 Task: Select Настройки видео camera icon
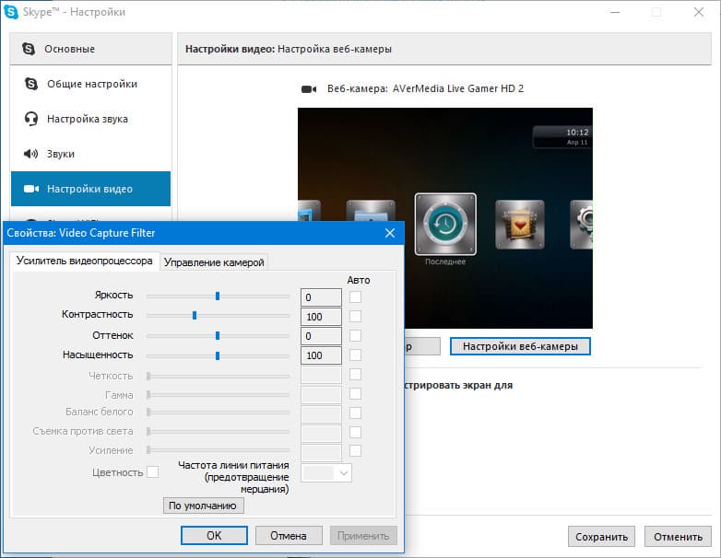point(31,189)
